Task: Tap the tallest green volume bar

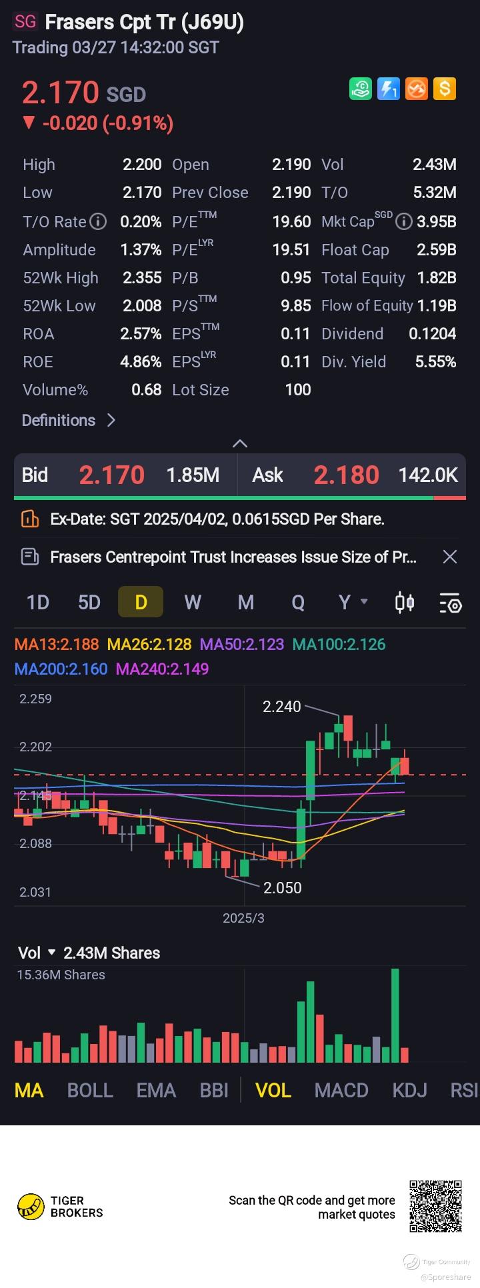Action: 395,1015
